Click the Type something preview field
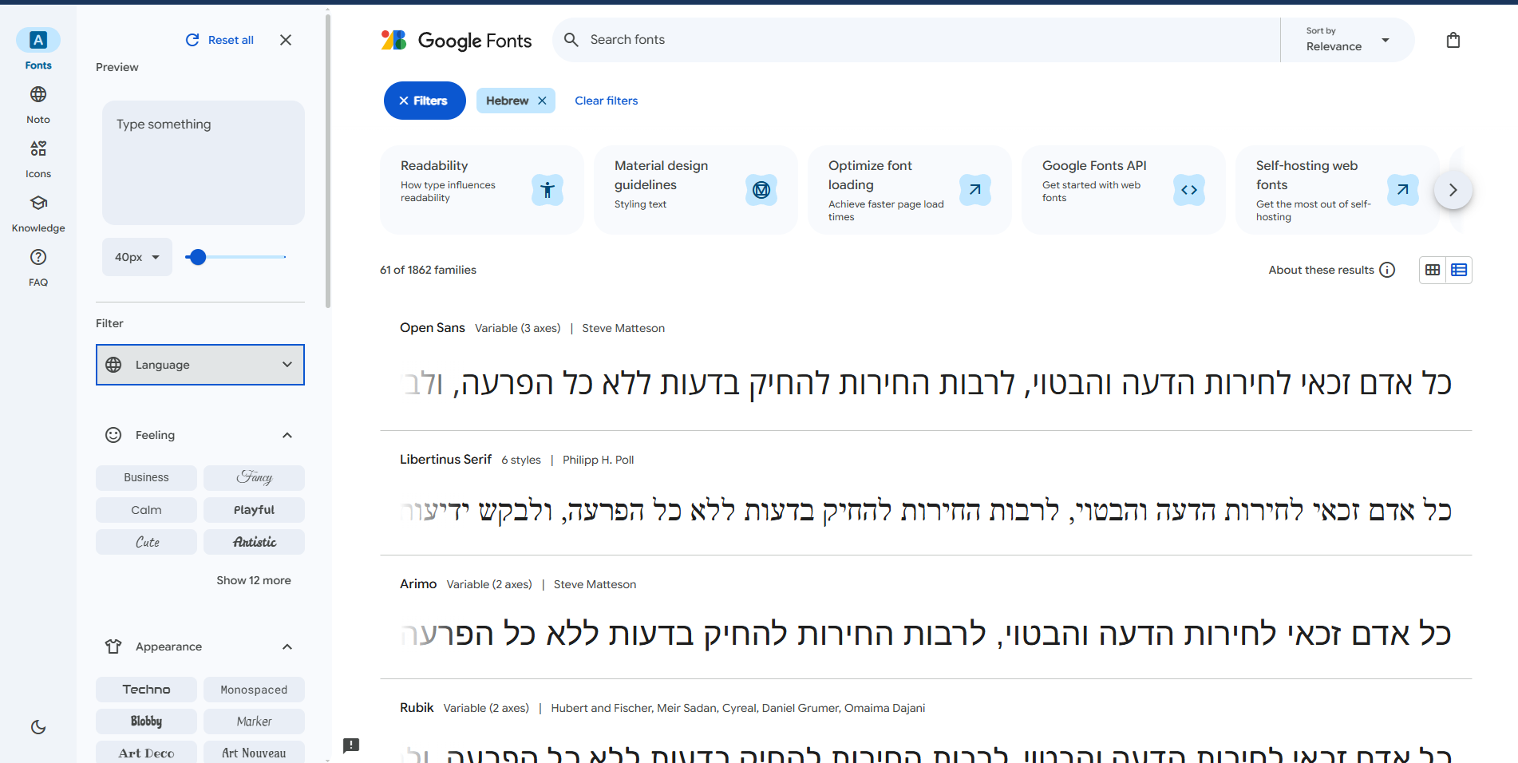This screenshot has width=1518, height=763. pos(203,162)
